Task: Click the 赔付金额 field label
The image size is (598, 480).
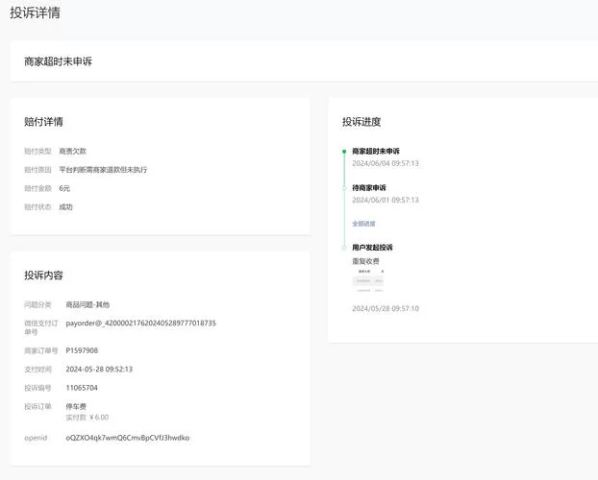Action: click(37, 188)
